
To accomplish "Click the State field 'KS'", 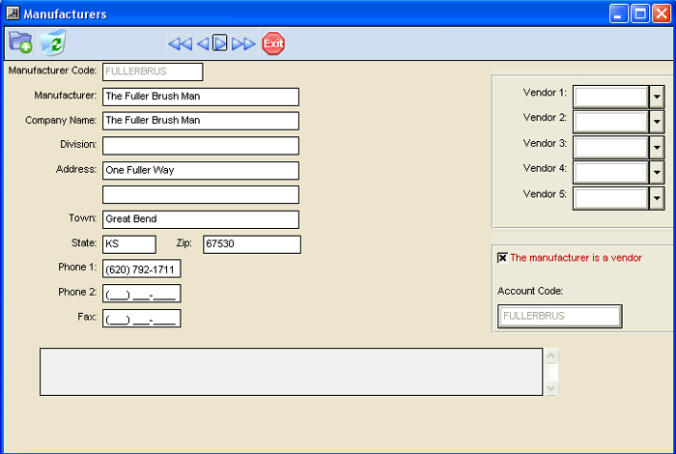I will (129, 244).
